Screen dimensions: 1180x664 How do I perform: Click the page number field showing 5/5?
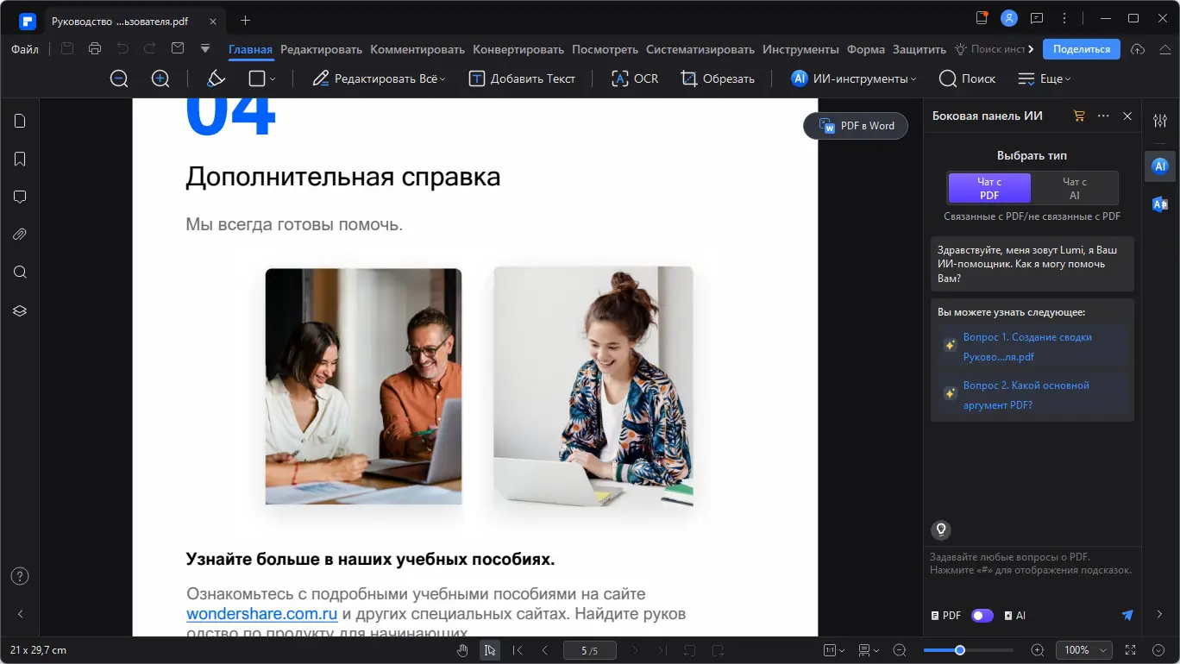[x=589, y=649]
